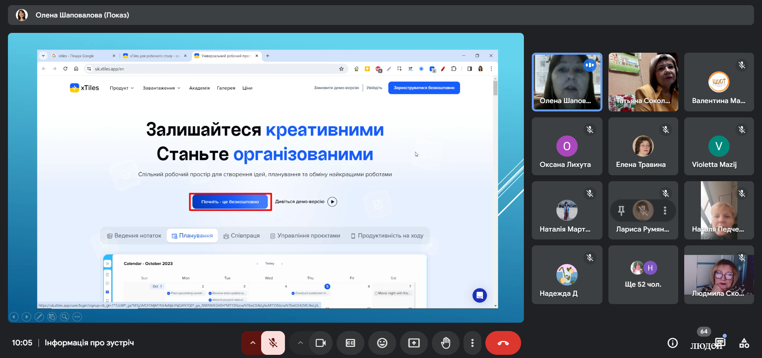Open more options three-dot menu in toolbar
This screenshot has width=762, height=358.
[472, 343]
